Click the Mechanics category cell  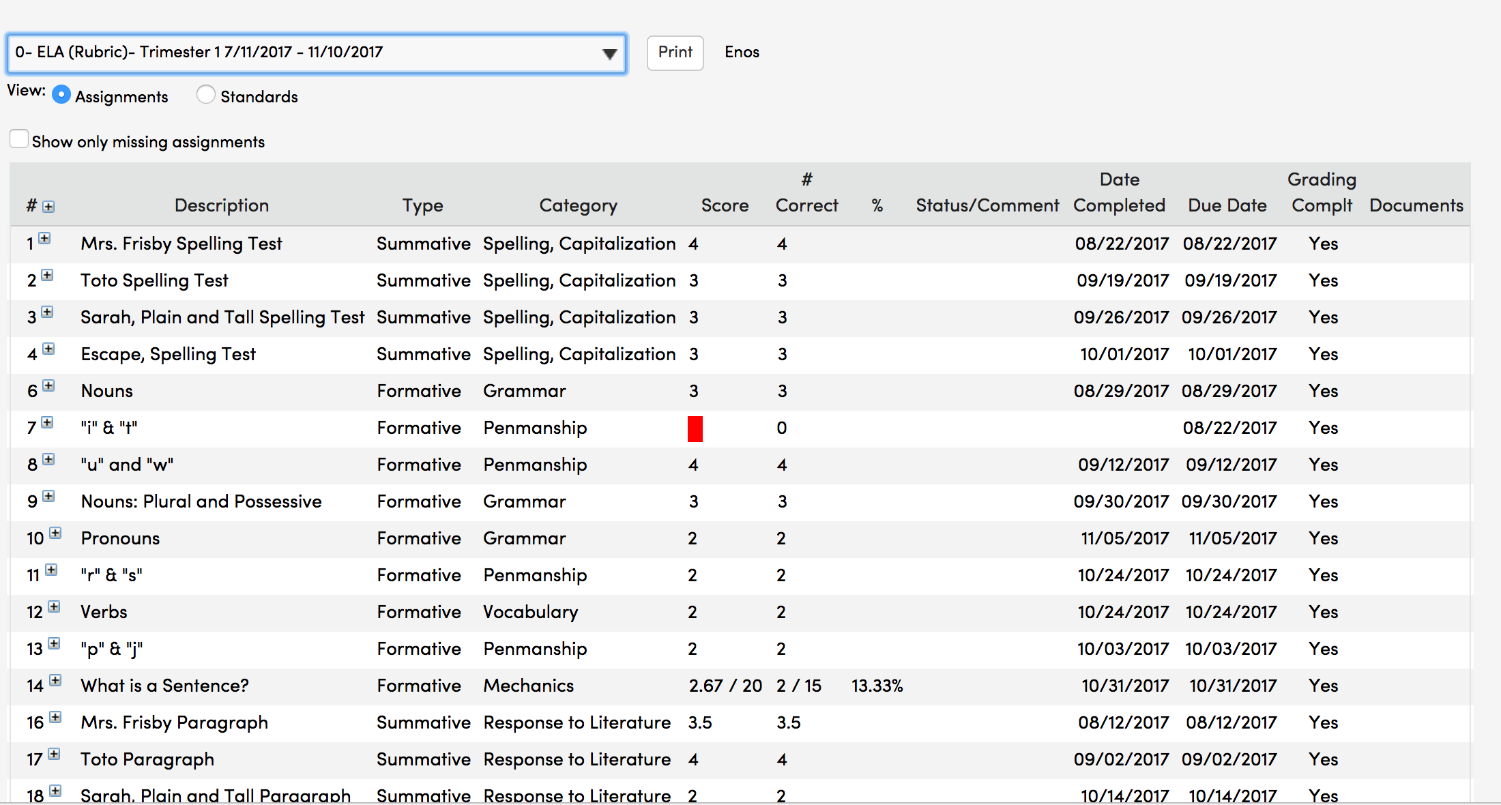pos(529,686)
